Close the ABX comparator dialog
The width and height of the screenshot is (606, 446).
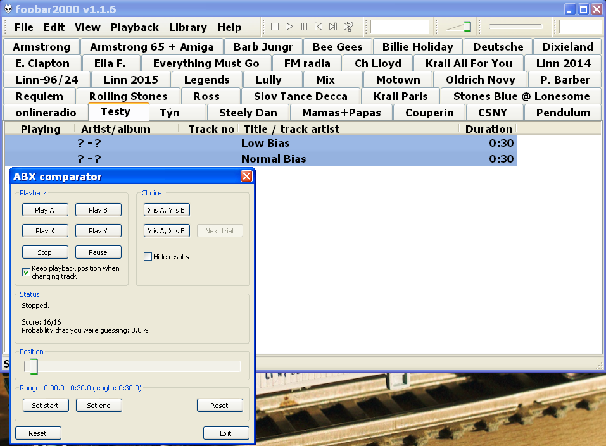point(246,177)
